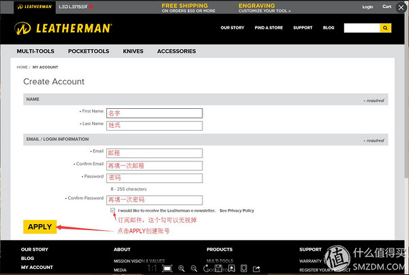Image resolution: width=409 pixels, height=275 pixels.
Task: Click the zoom out magnifier icon
Action: (194, 268)
